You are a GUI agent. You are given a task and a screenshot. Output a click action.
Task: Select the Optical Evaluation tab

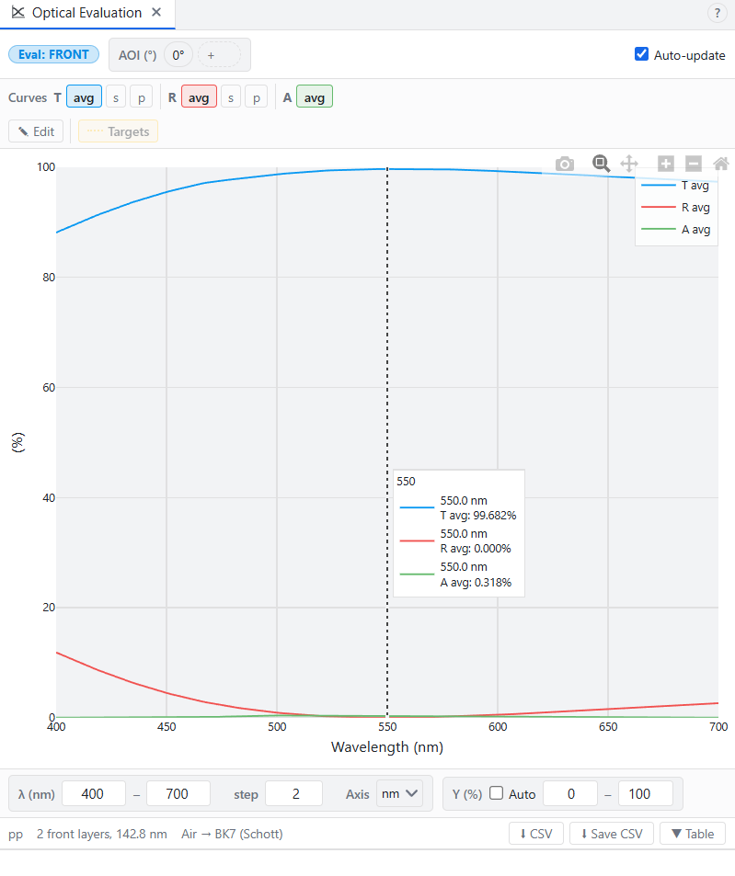pyautogui.click(x=86, y=13)
